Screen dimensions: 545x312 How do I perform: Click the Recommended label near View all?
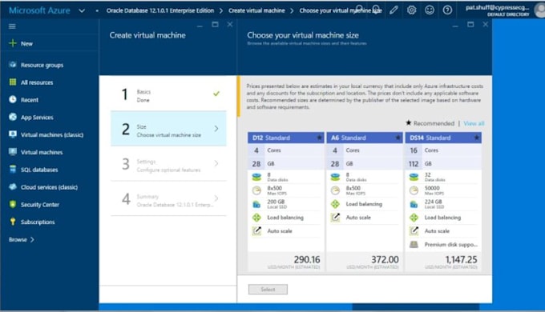click(434, 123)
